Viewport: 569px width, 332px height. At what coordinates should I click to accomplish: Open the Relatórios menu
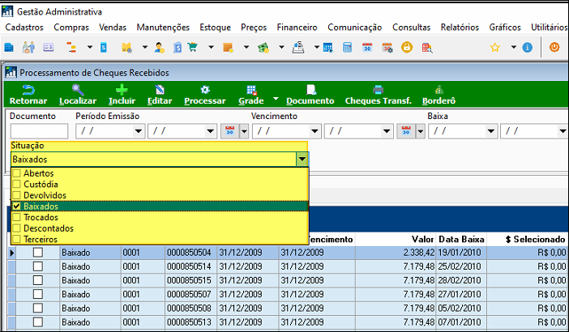click(x=460, y=27)
